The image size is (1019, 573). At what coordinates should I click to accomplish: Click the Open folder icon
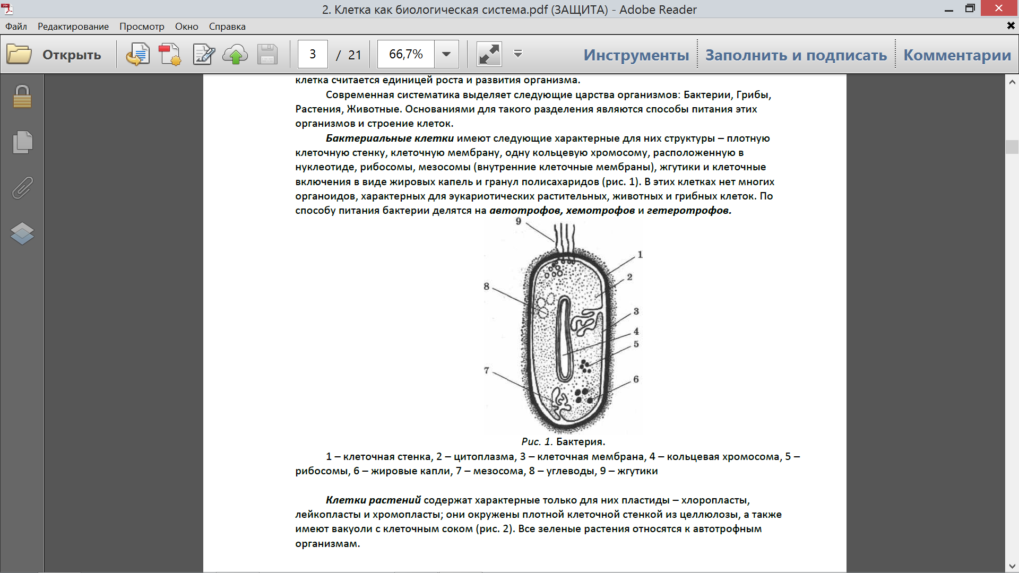[19, 54]
